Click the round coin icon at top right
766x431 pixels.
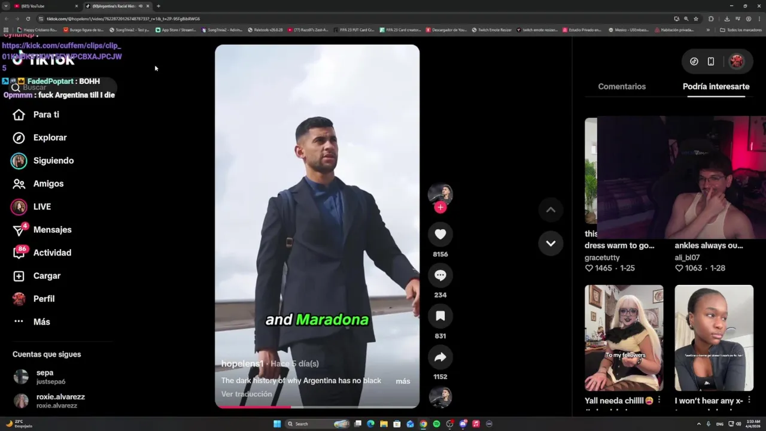click(694, 61)
